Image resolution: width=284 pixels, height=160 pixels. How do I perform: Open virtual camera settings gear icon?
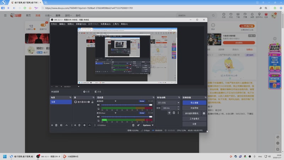tap(204, 113)
